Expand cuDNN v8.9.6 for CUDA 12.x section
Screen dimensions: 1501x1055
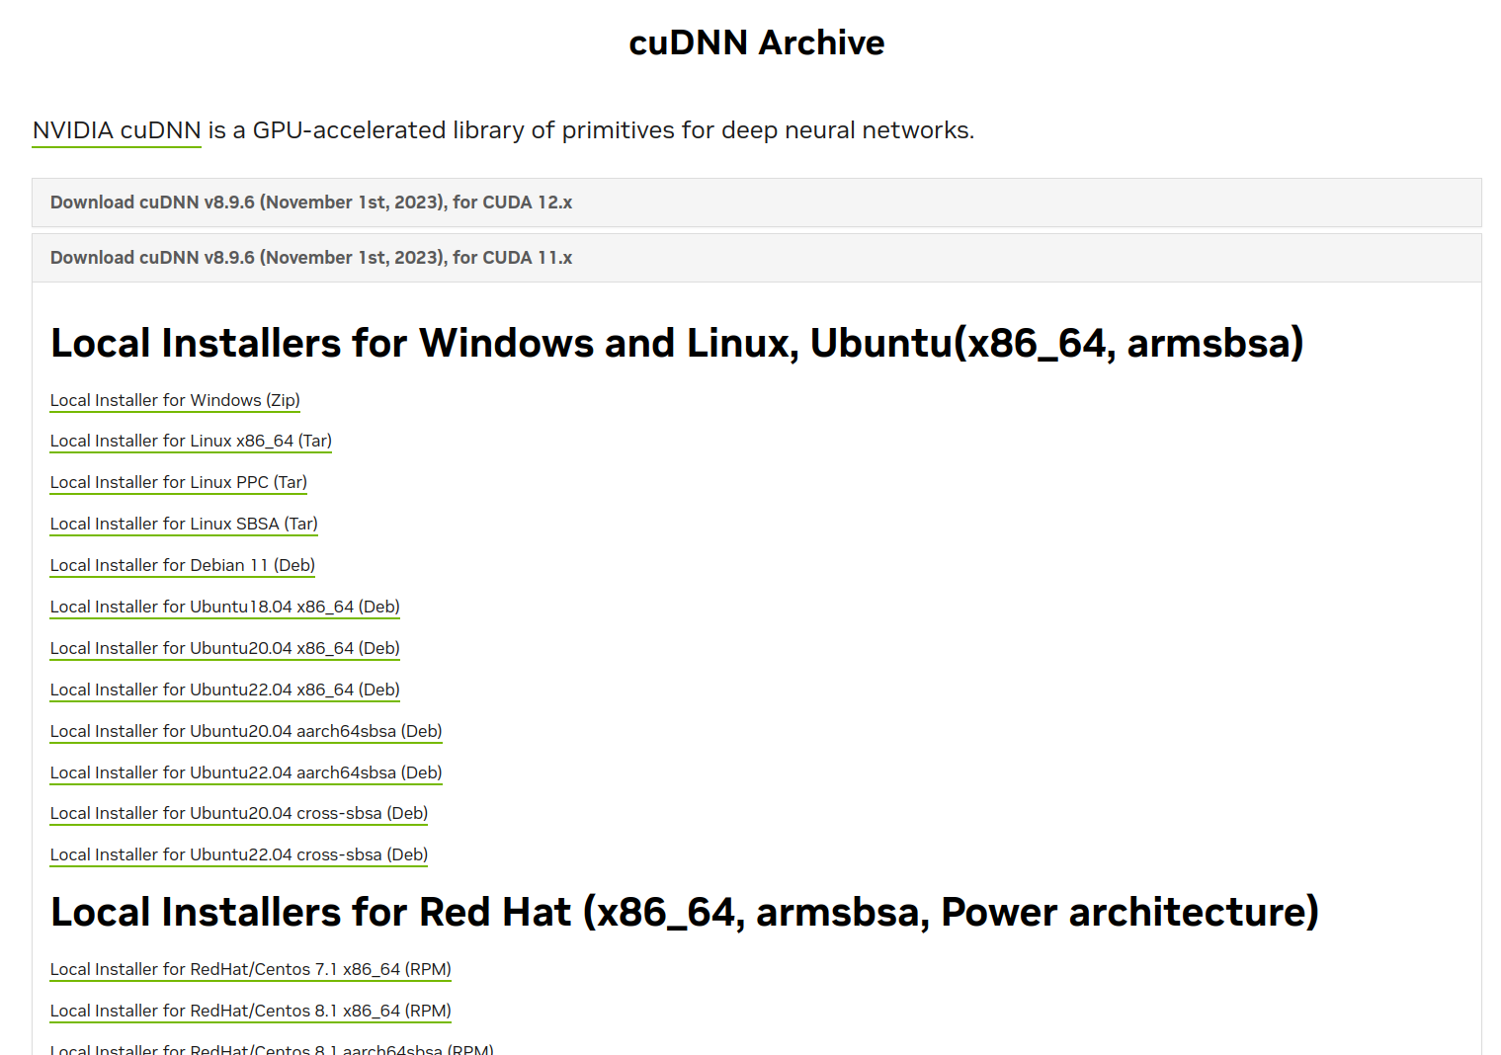tap(756, 203)
